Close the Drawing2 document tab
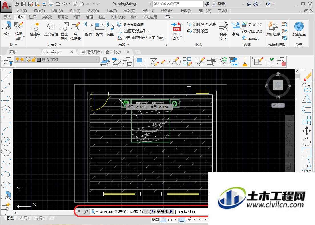Screen dimensions: 315x225 pos(72,52)
